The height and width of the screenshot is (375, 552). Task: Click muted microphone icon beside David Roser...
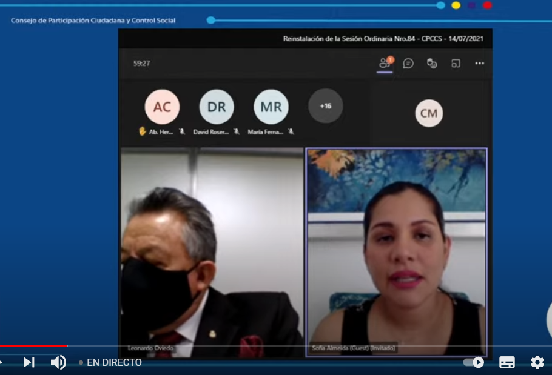point(236,132)
